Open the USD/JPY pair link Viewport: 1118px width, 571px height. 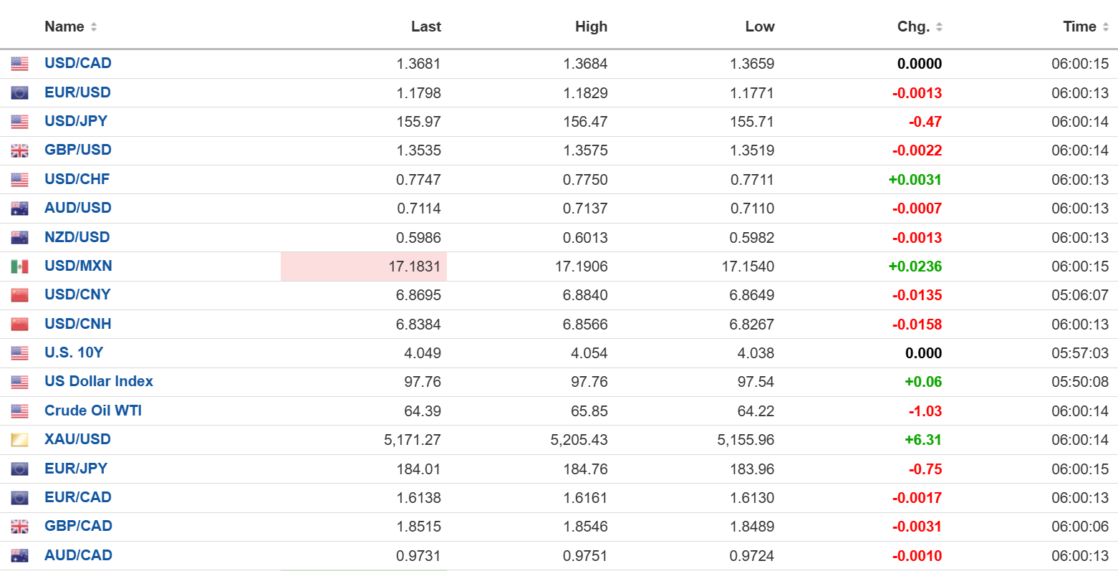pyautogui.click(x=76, y=121)
